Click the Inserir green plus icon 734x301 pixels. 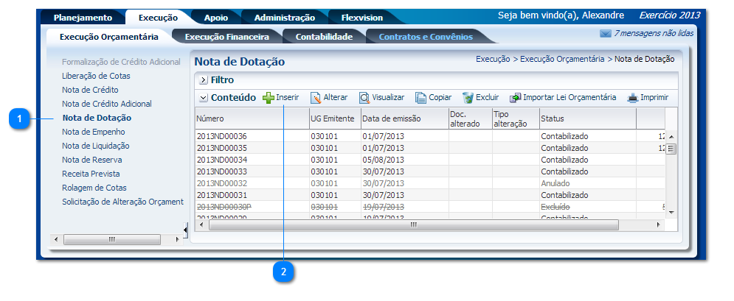[269, 98]
